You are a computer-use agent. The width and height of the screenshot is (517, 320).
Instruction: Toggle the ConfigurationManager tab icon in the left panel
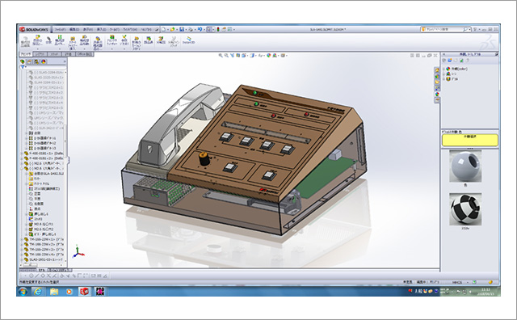click(x=36, y=61)
